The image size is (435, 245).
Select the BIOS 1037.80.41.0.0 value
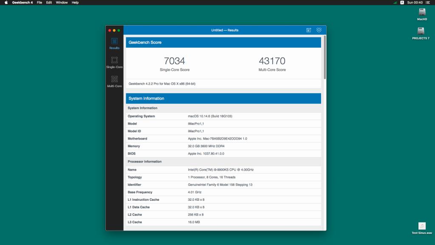(x=206, y=154)
